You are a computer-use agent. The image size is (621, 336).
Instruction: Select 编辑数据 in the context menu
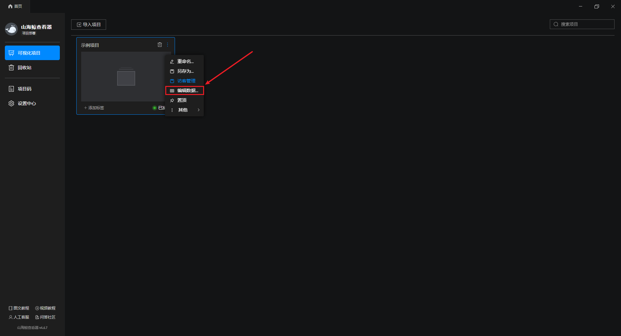point(185,90)
